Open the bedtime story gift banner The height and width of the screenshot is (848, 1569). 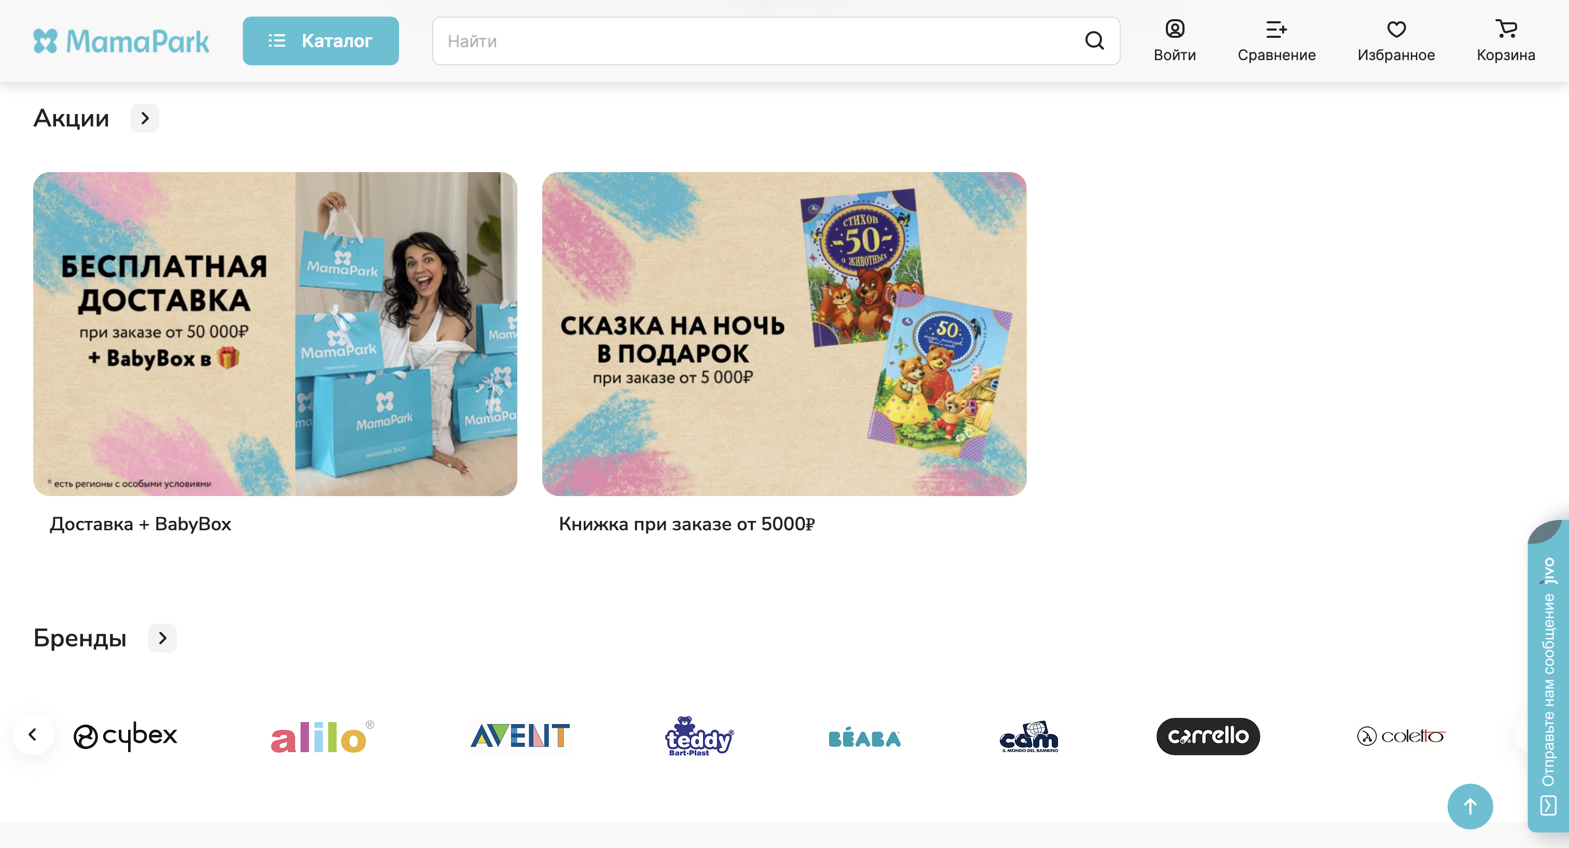[784, 334]
